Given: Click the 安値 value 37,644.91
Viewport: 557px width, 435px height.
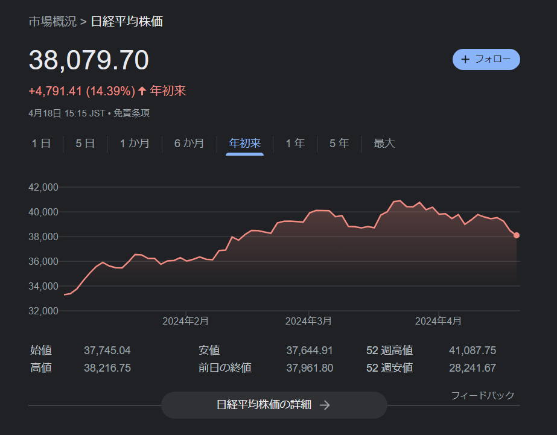Looking at the screenshot, I should coord(310,351).
